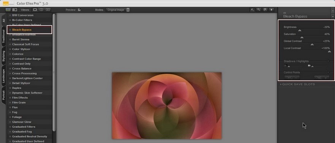
Task: Select the Bi-Color Filters filter
Action: (30, 20)
